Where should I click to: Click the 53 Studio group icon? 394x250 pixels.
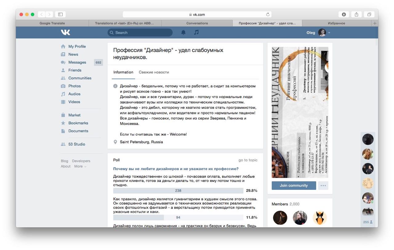point(63,144)
